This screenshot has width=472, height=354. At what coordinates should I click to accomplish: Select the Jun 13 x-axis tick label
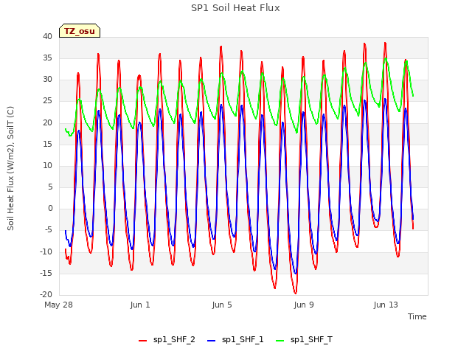pyautogui.click(x=386, y=305)
